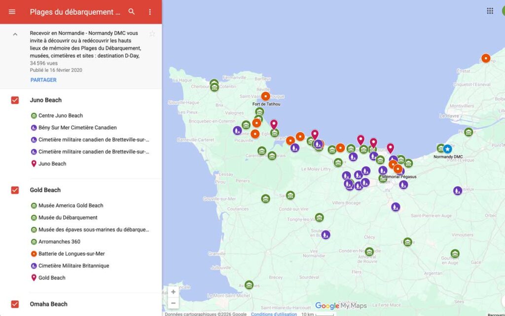Open the three-dot options menu in the header
Screen dimensions: 505x316
[x=150, y=12]
